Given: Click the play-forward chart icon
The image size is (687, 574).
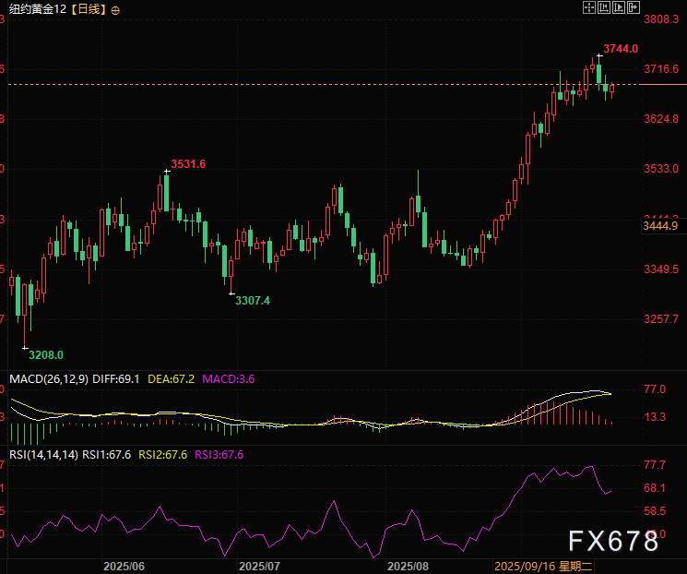Looking at the screenshot, I should pos(618,7).
